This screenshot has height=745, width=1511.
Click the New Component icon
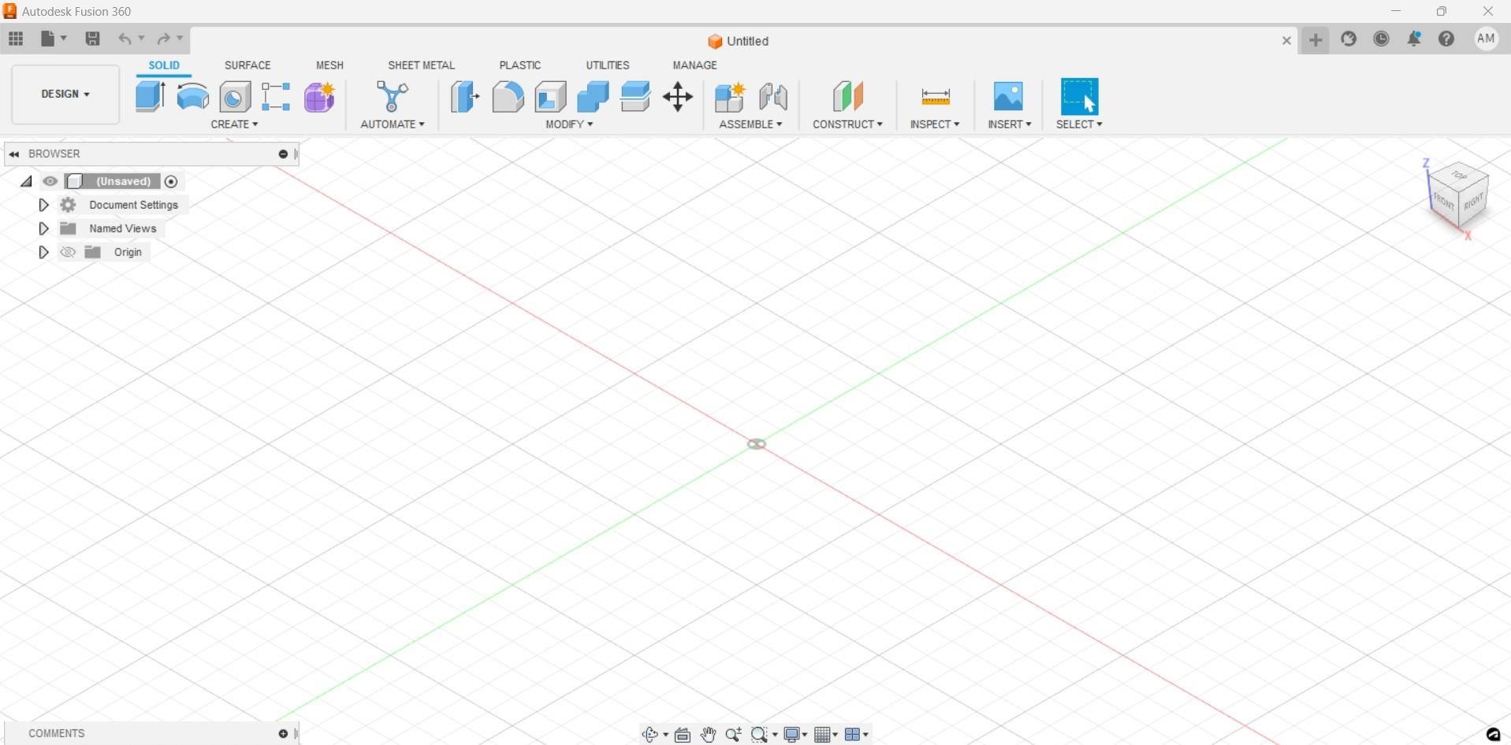pyautogui.click(x=730, y=97)
